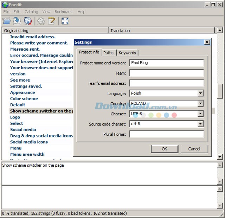The width and height of the screenshot is (225, 218).
Task: Switch to the Paths tab
Action: (109, 53)
